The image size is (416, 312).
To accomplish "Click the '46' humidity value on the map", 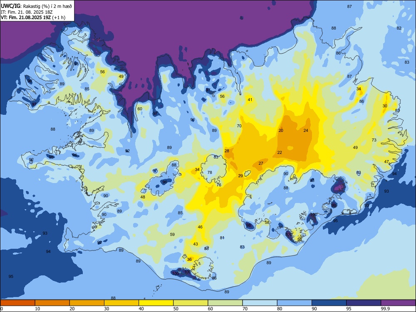I will (200, 227).
